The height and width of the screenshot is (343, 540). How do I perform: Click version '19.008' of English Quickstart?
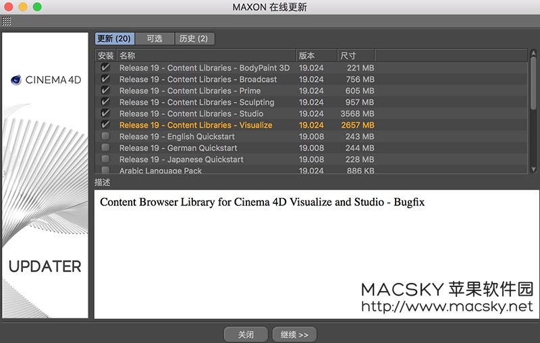coord(311,136)
